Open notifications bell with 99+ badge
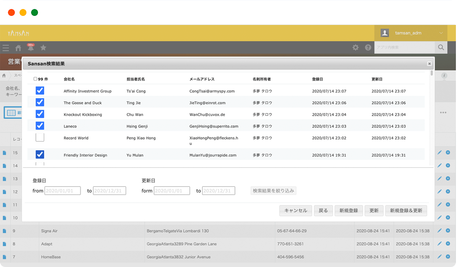457x267 pixels. coord(31,48)
